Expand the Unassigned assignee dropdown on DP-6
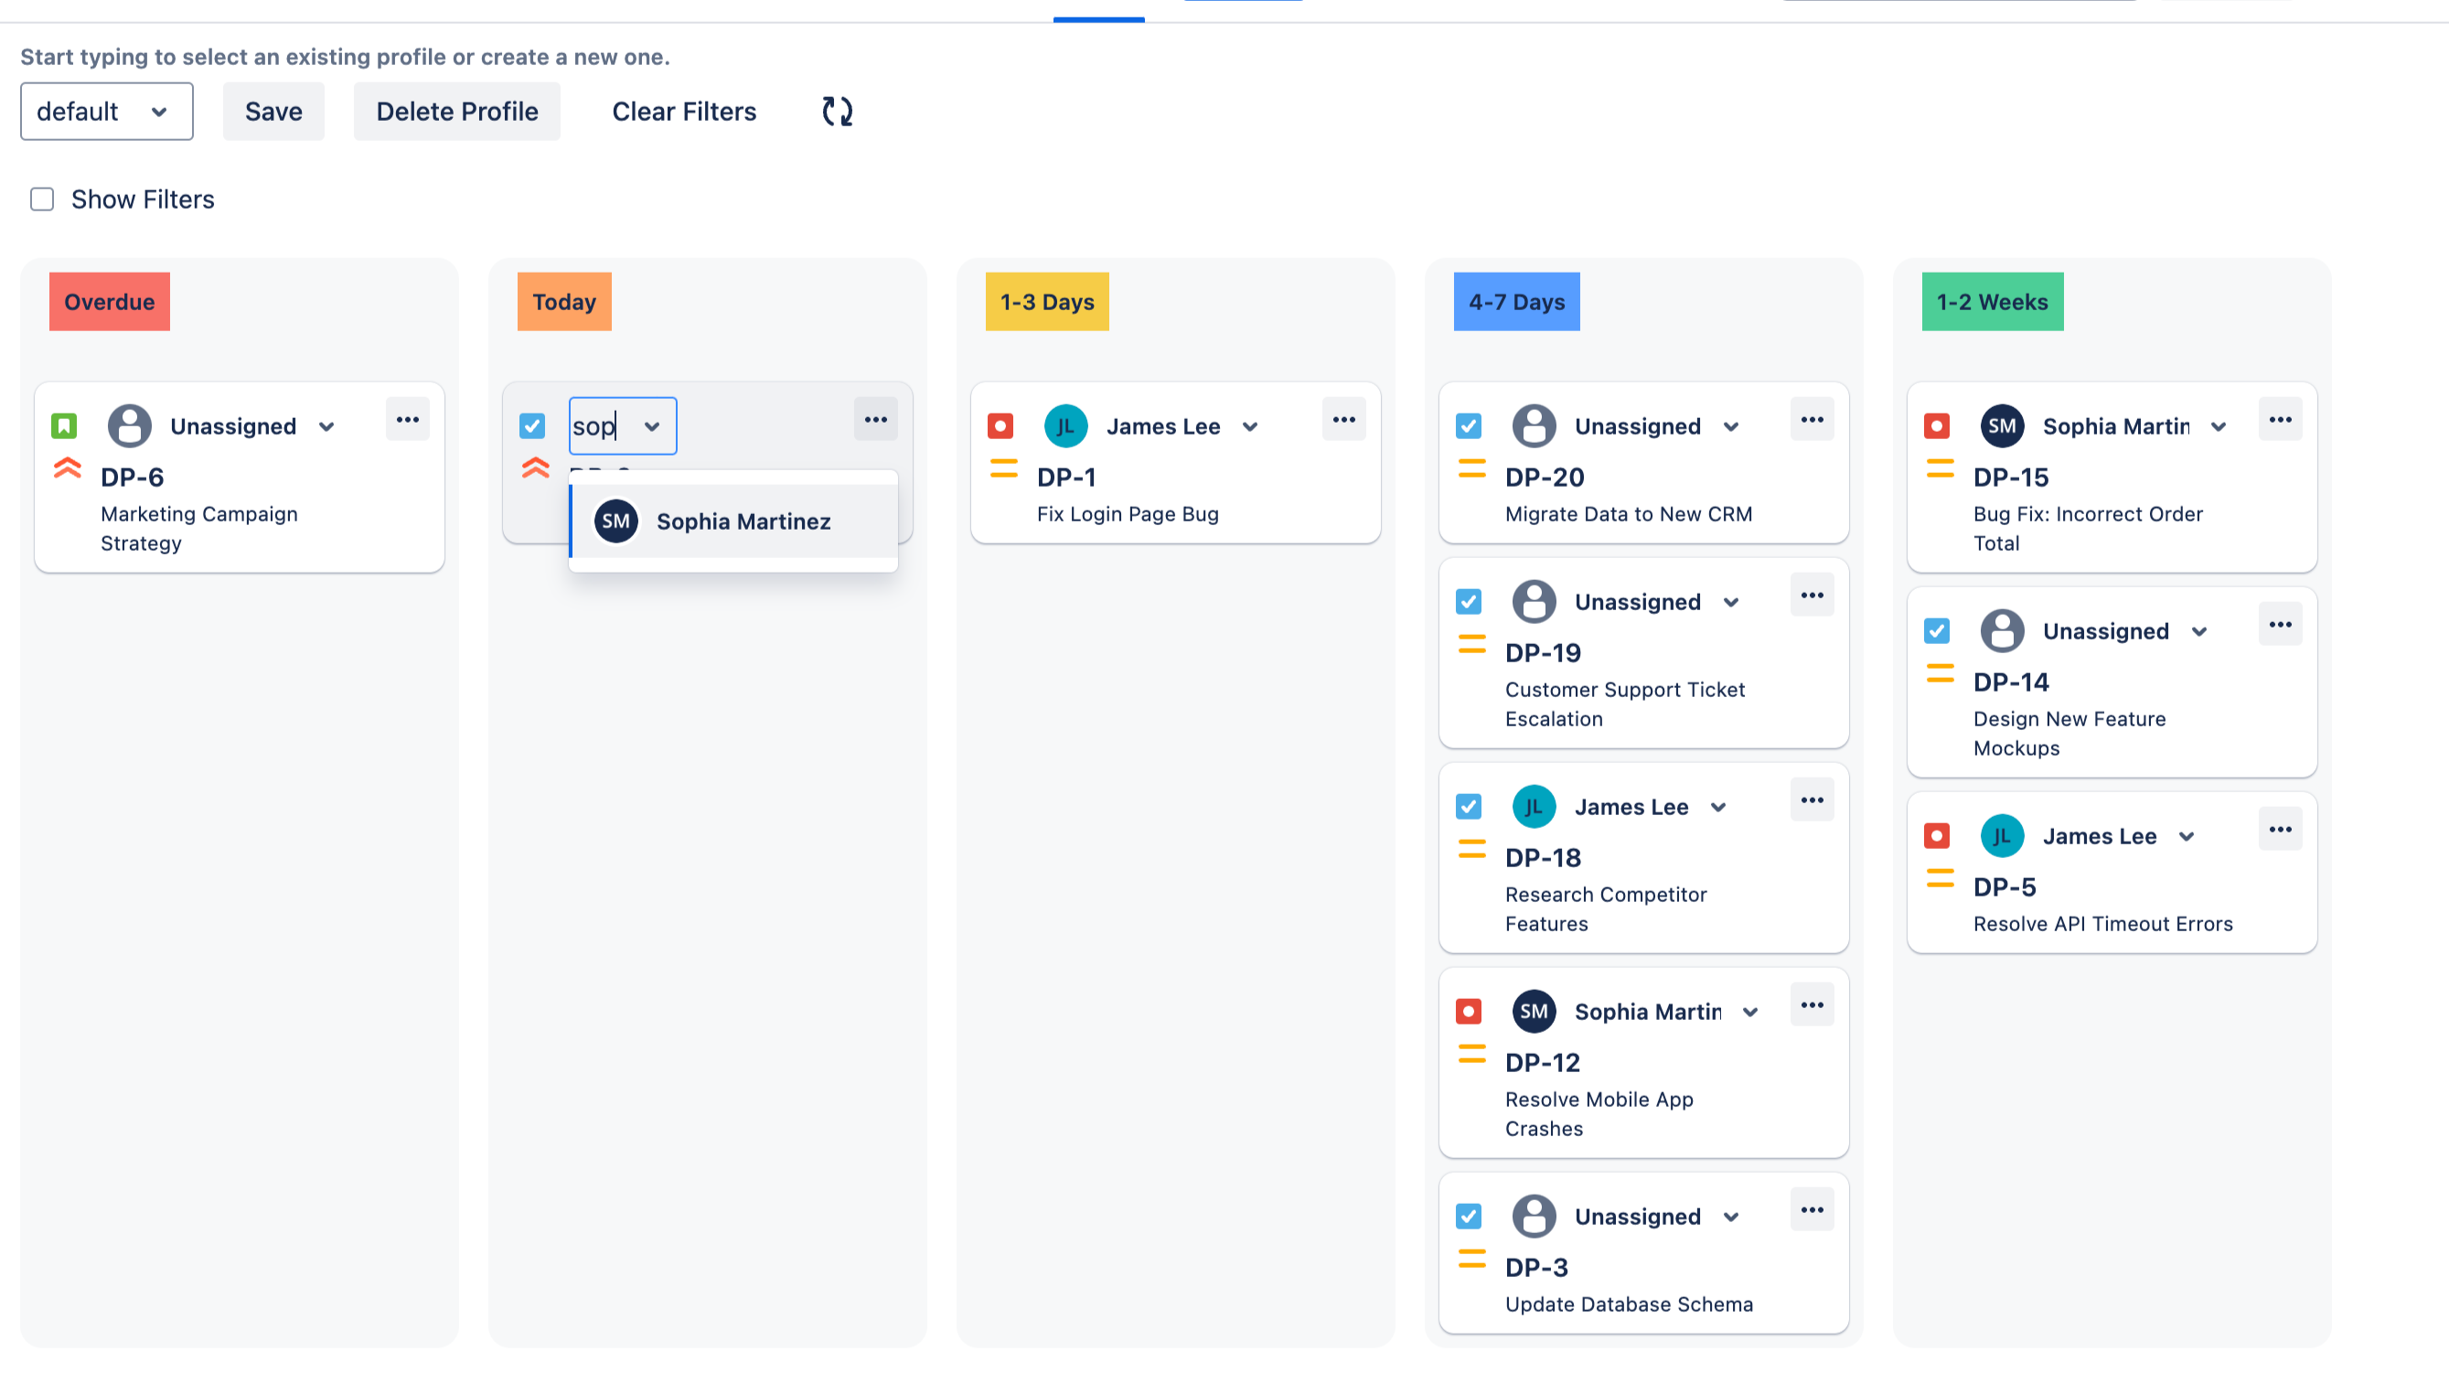Screen dimensions: 2449x1394 click(x=326, y=425)
